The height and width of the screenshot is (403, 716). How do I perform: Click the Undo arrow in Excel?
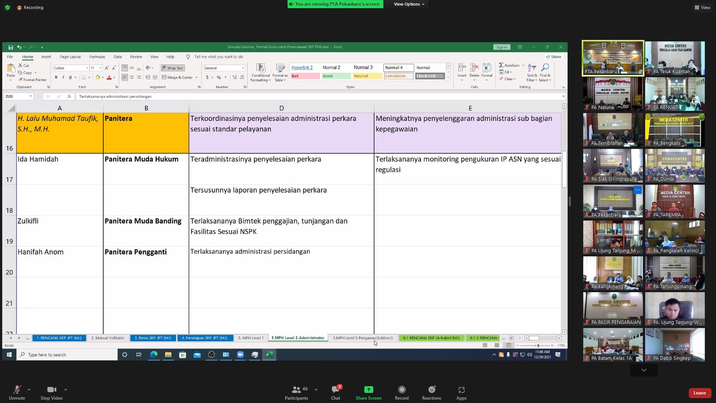(x=19, y=47)
